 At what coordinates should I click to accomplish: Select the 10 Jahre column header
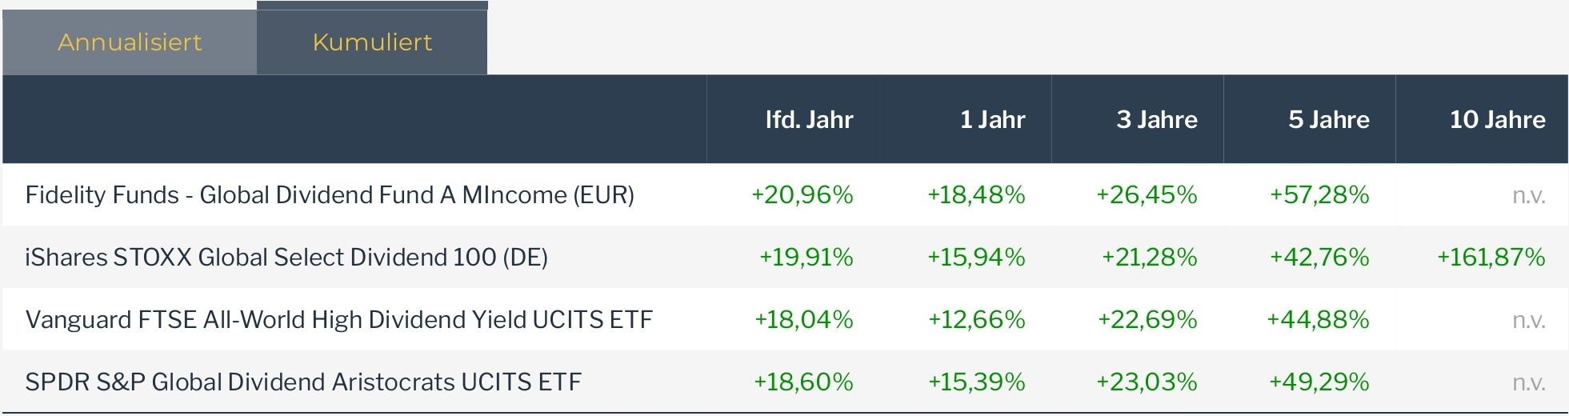click(1497, 120)
